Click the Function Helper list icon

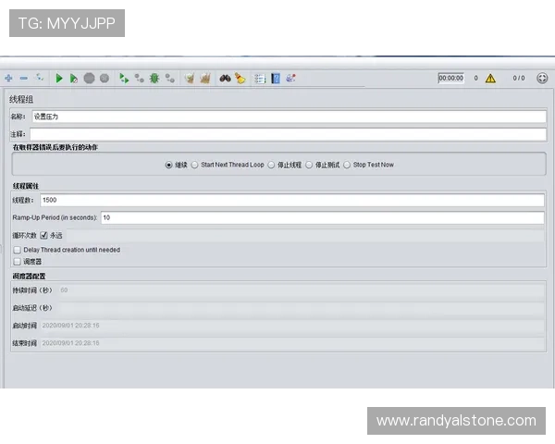point(260,79)
